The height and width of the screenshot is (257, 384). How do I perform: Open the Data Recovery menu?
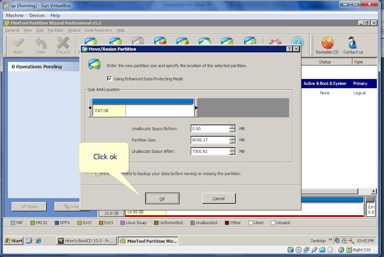(98, 31)
